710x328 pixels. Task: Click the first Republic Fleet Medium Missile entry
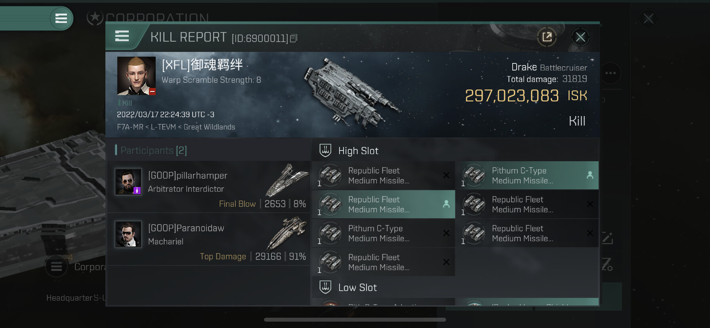[x=384, y=175]
